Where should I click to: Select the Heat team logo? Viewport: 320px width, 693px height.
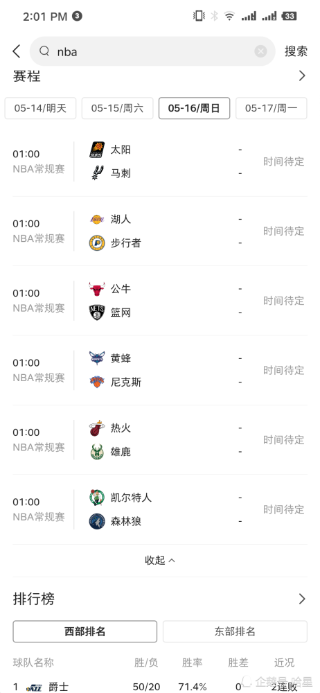click(97, 428)
